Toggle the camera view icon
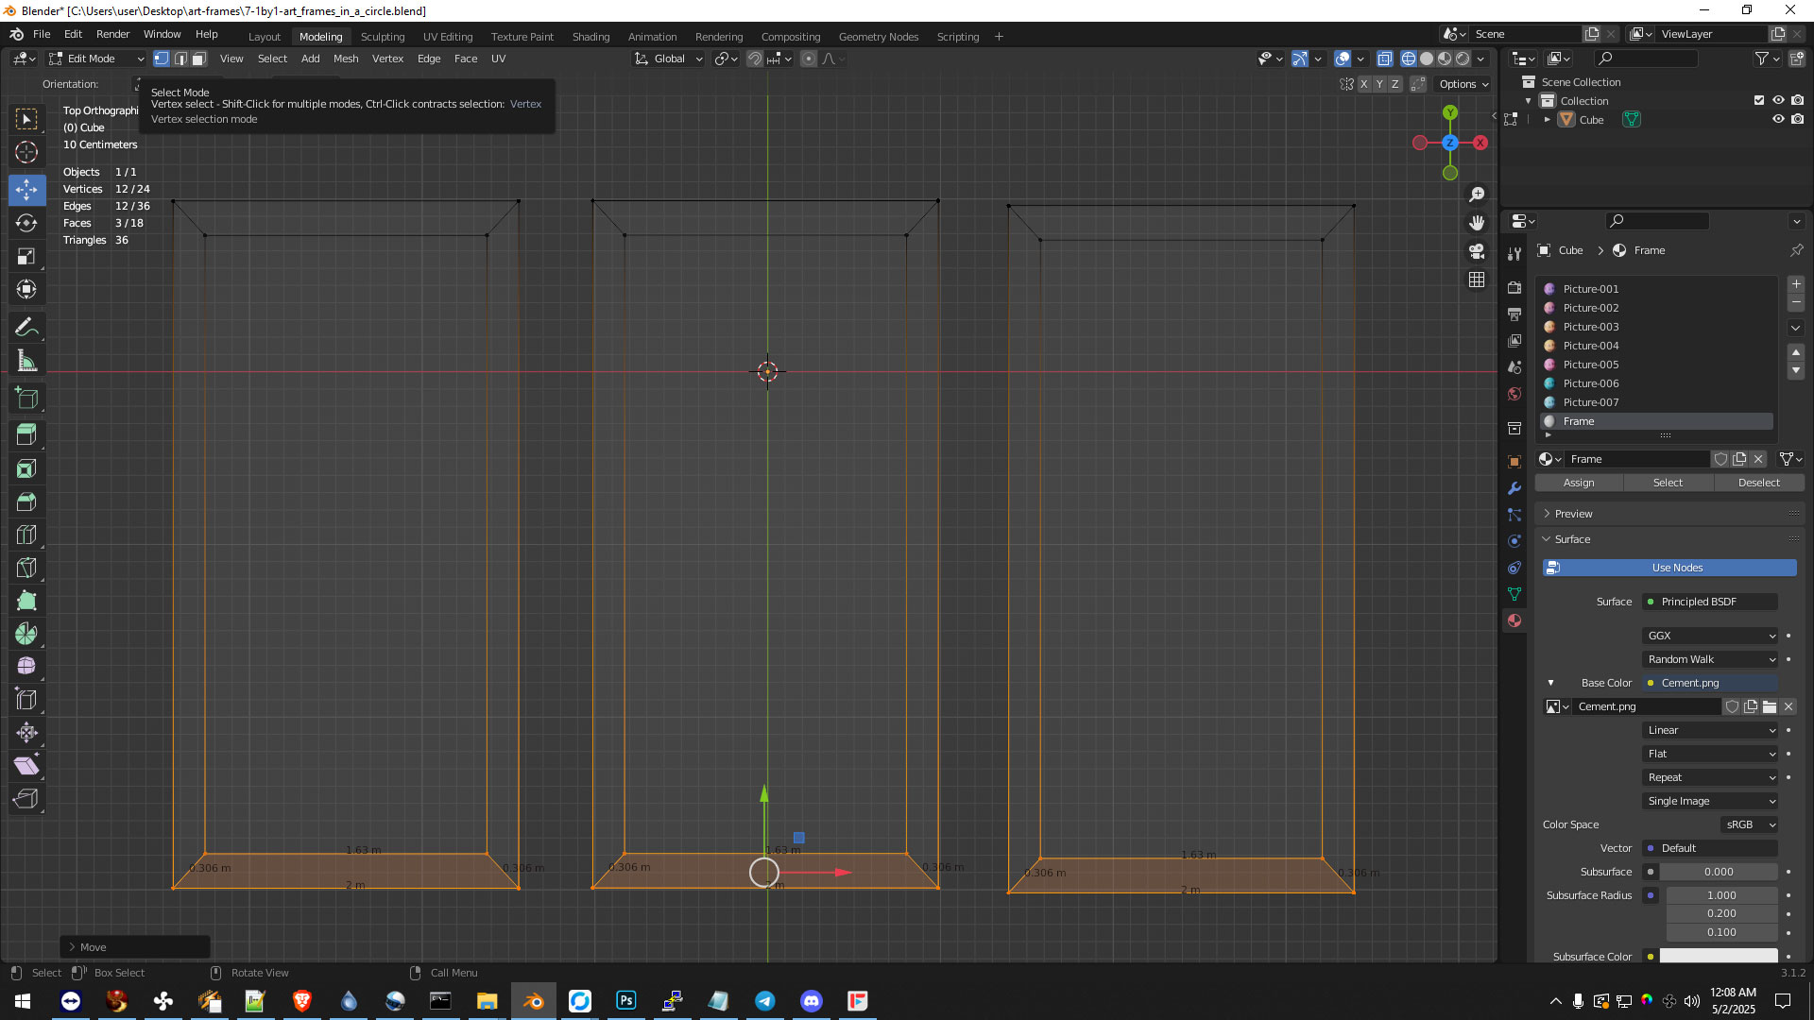Viewport: 1814px width, 1020px height. tap(1477, 251)
